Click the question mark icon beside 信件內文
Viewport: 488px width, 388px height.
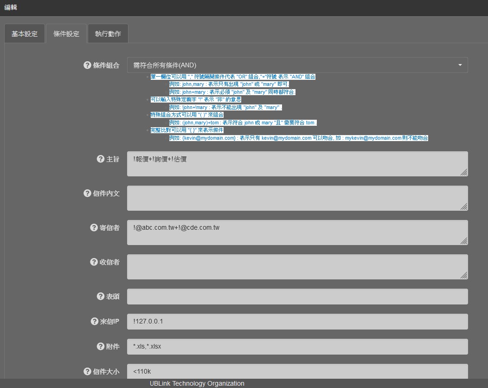point(87,194)
